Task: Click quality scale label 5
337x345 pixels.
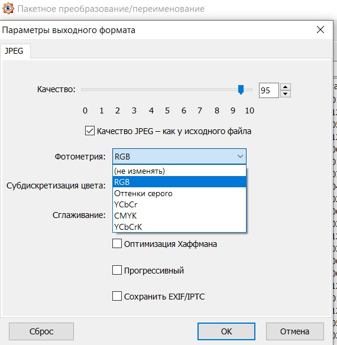Action: click(167, 110)
